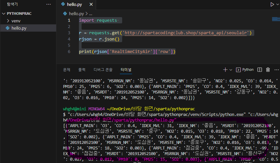Image resolution: width=280 pixels, height=163 pixels.
Task: Create a new terminal with plus icon
Action: pos(225,70)
